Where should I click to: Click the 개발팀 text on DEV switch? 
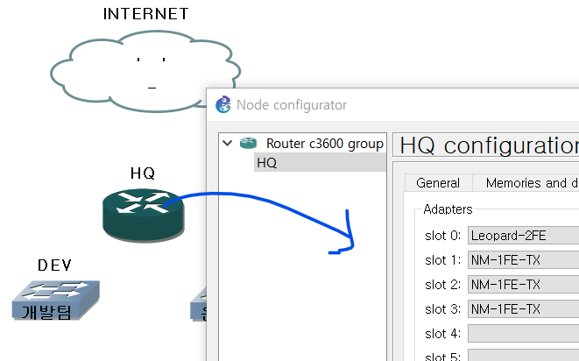(46, 313)
